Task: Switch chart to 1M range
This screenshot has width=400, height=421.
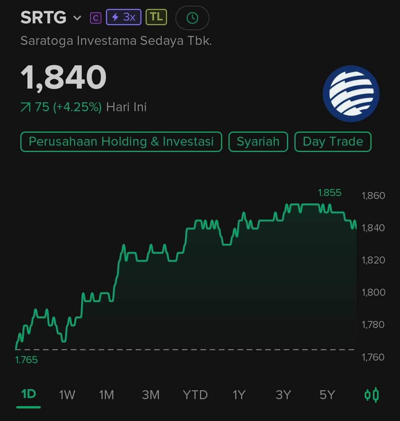Action: tap(107, 395)
